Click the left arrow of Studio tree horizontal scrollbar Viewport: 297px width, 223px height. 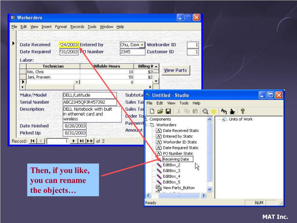click(148, 195)
